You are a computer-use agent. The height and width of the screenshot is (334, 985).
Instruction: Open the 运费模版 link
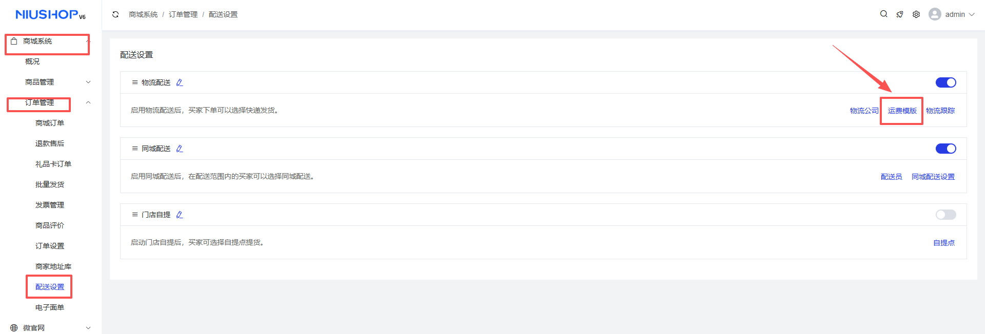(x=902, y=111)
